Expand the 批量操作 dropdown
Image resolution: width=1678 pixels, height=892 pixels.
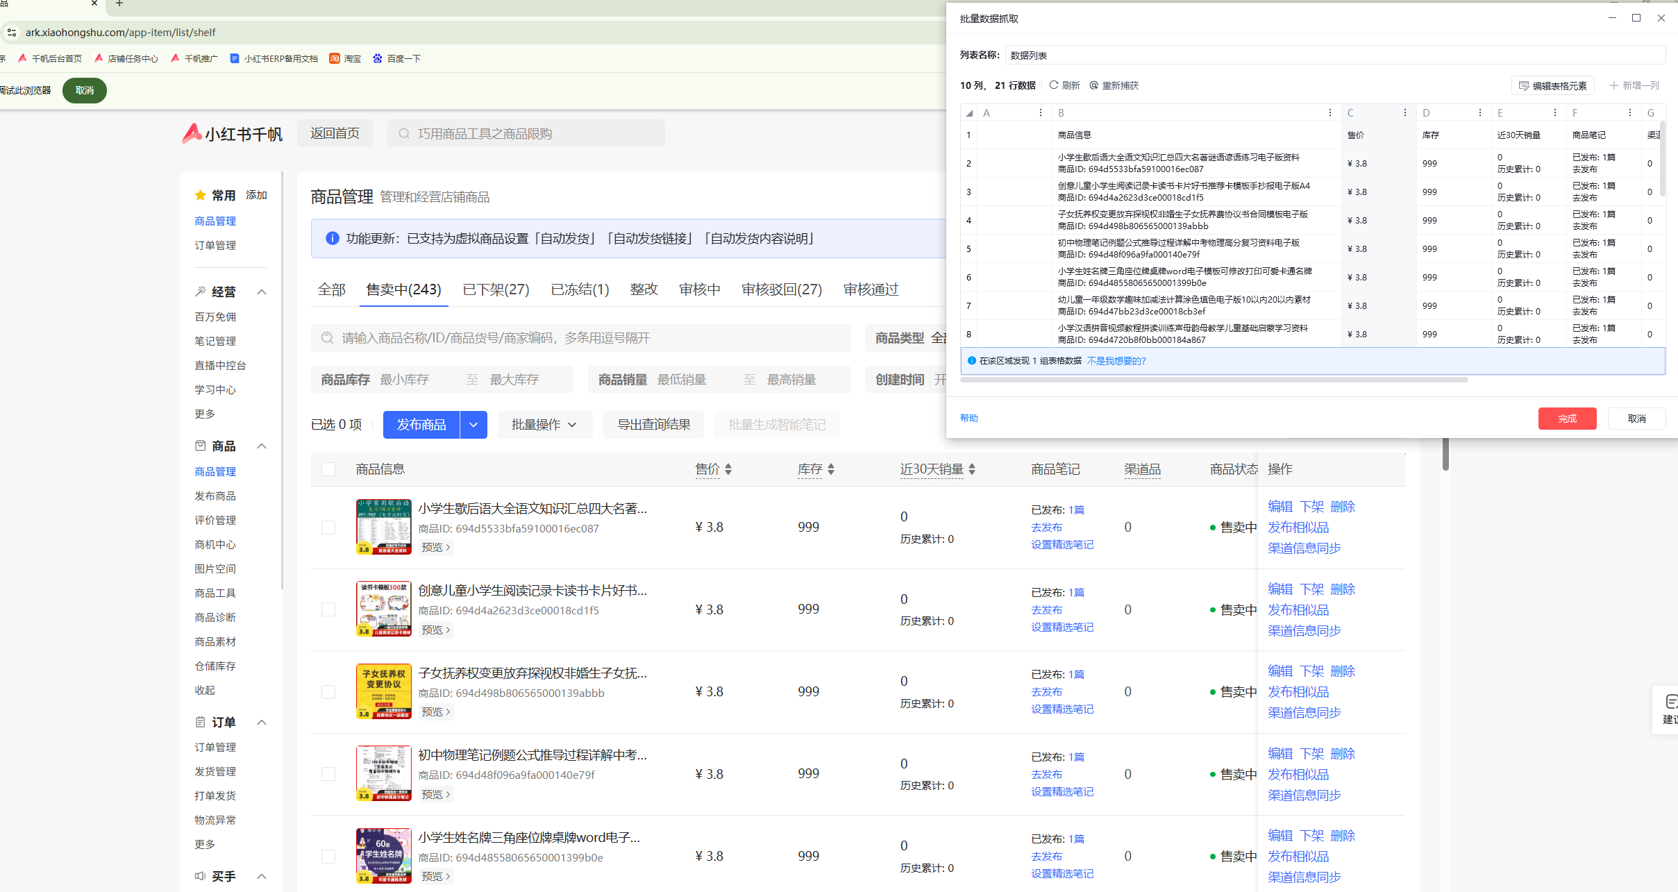(544, 425)
